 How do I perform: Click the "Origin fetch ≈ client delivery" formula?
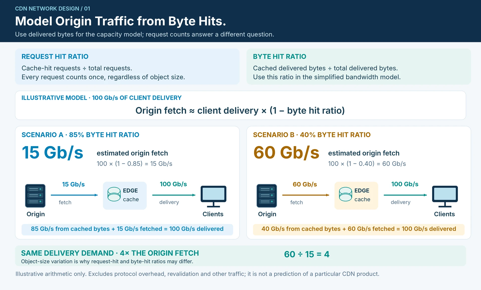point(240,110)
